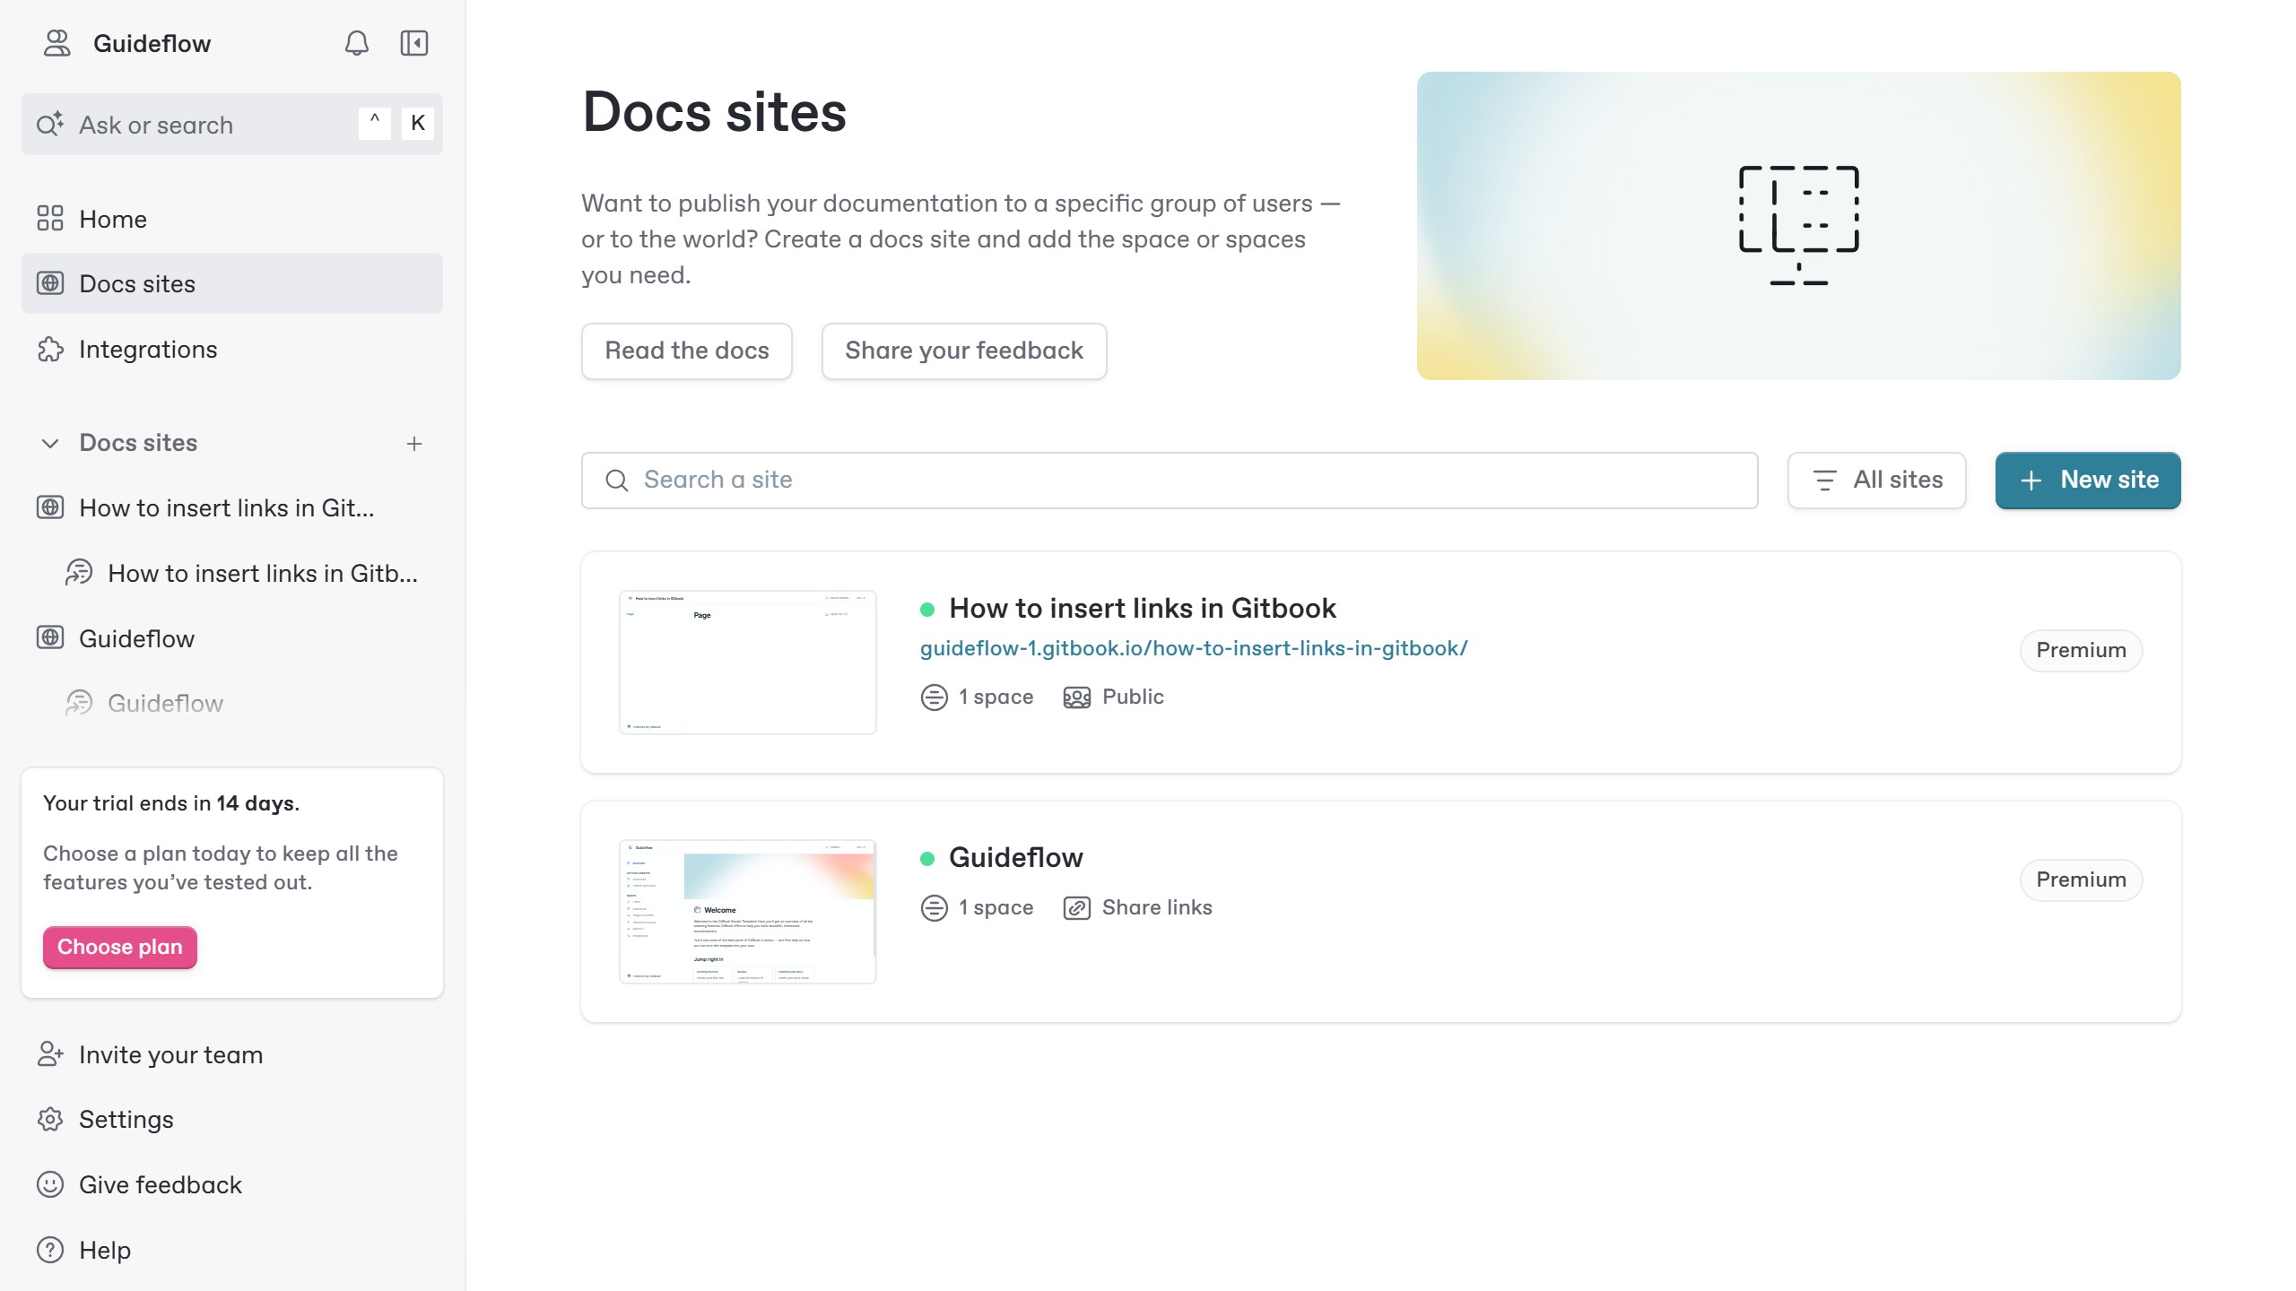Viewport: 2296px width, 1291px height.
Task: Open the Ask or search field
Action: tap(232, 125)
